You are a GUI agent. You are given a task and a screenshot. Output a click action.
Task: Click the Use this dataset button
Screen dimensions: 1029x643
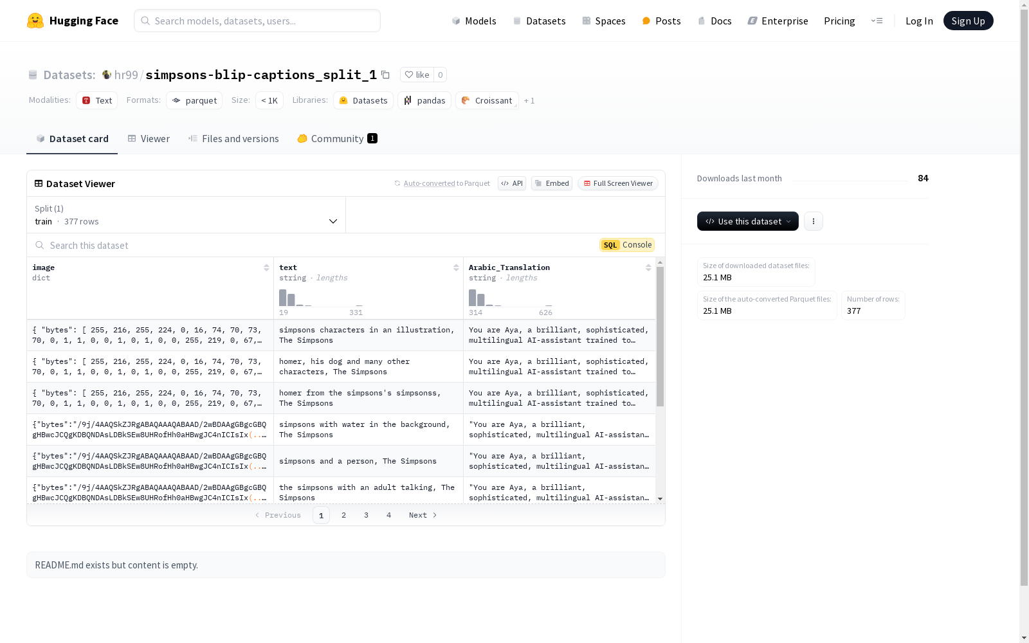748,221
